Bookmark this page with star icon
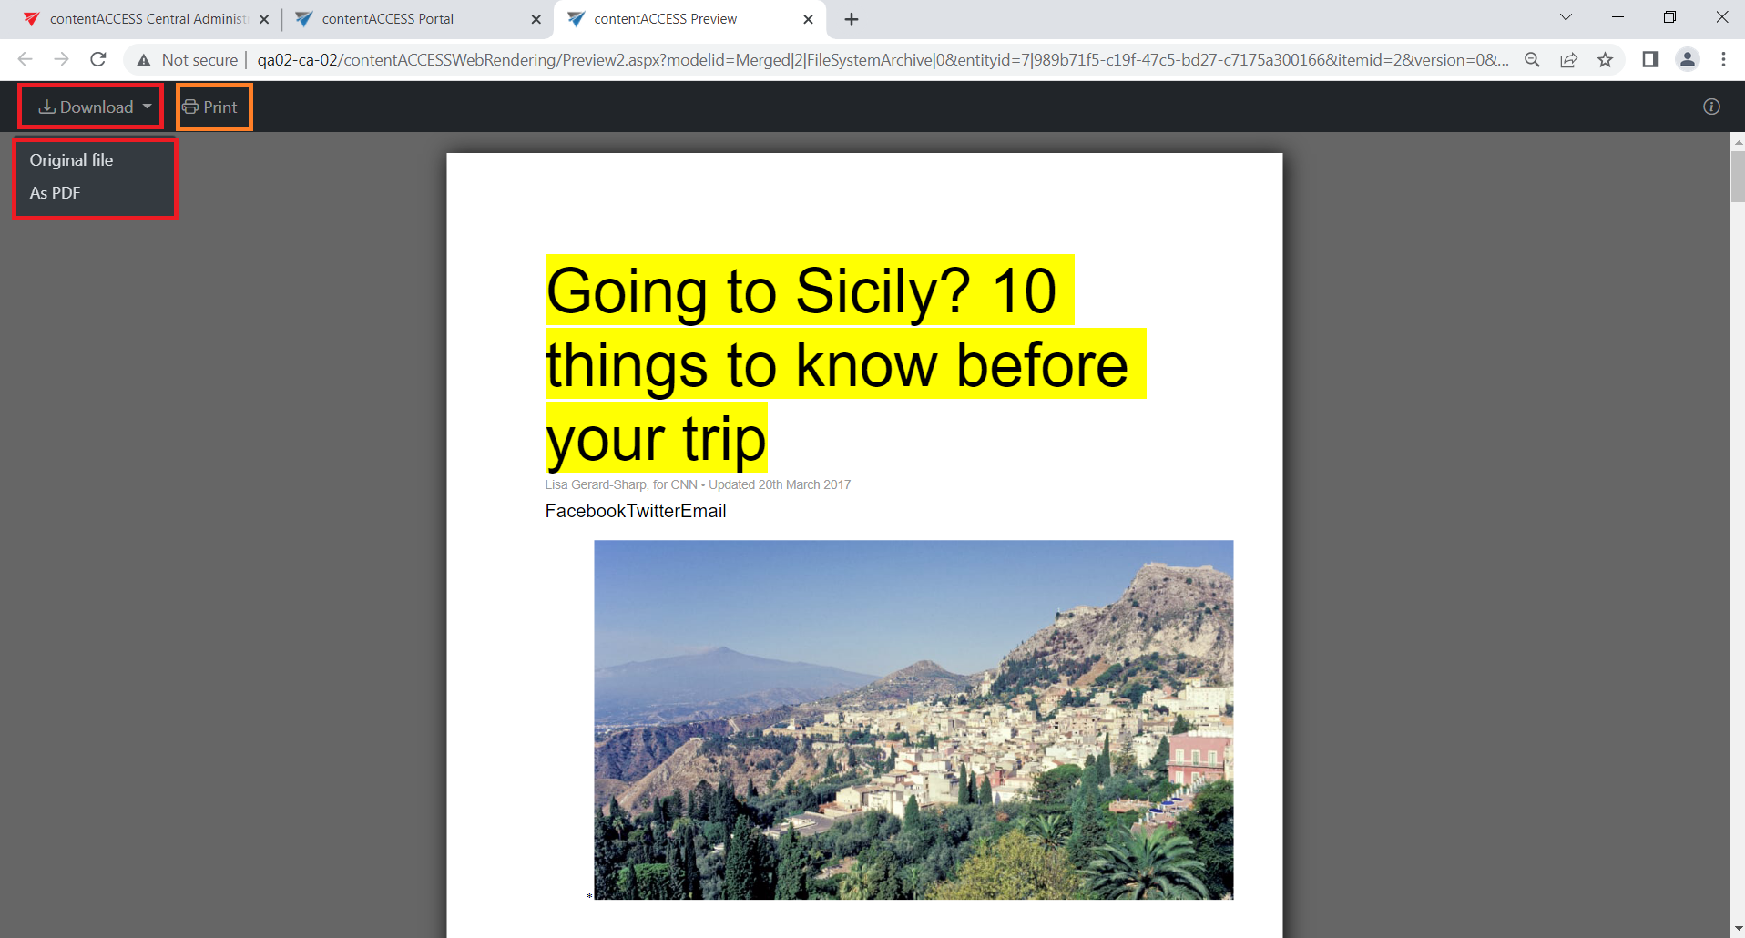This screenshot has height=938, width=1745. (x=1605, y=60)
